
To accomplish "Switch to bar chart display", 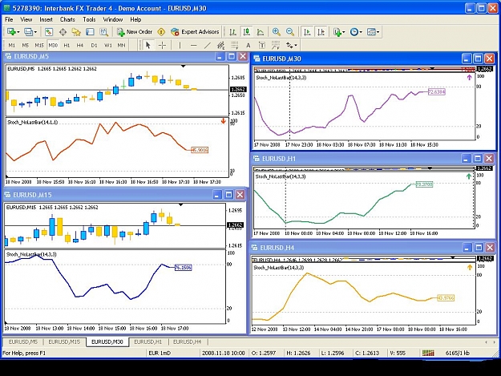I will click(x=233, y=31).
